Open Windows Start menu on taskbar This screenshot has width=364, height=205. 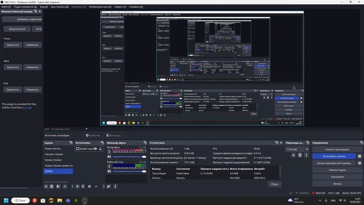6,200
